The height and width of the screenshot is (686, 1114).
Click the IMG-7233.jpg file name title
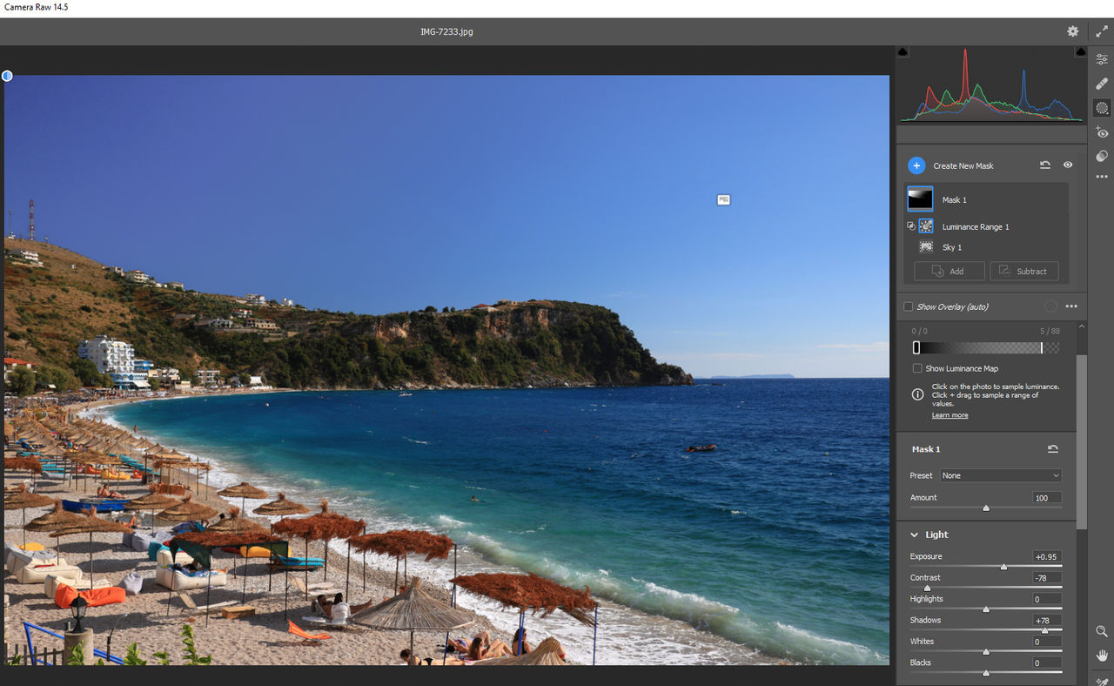[x=446, y=31]
